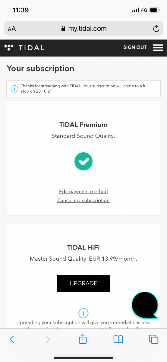Tap the my.tidal.com address field
Screen dimensions: 167x362
point(83,29)
